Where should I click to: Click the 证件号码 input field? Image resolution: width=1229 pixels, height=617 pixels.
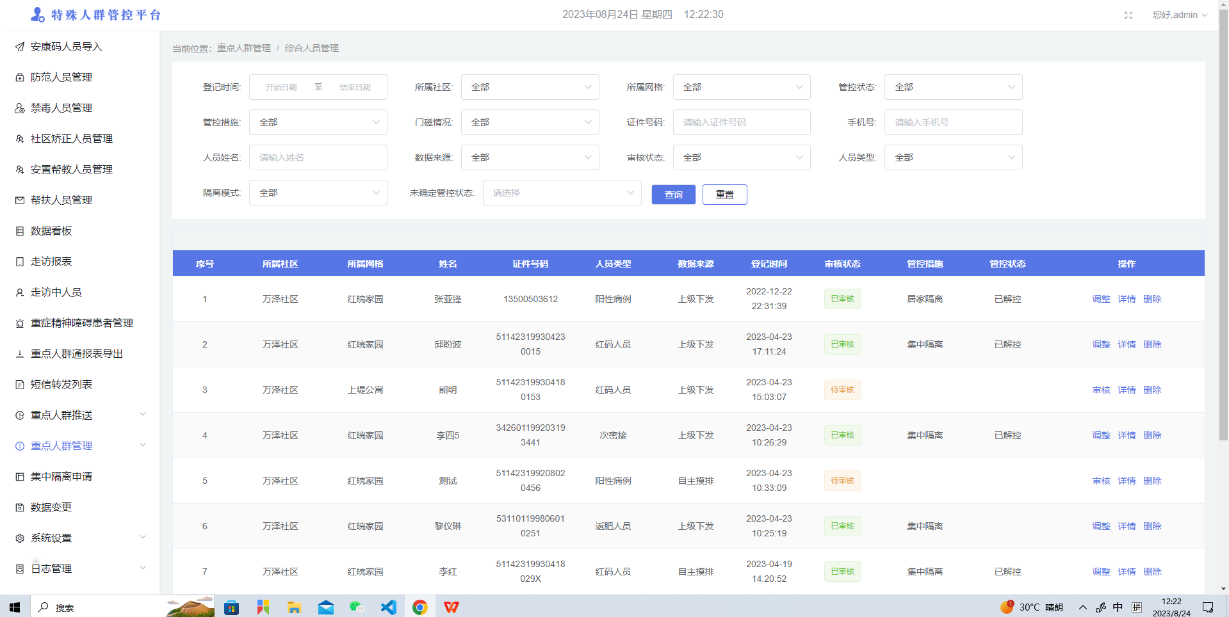pyautogui.click(x=742, y=122)
